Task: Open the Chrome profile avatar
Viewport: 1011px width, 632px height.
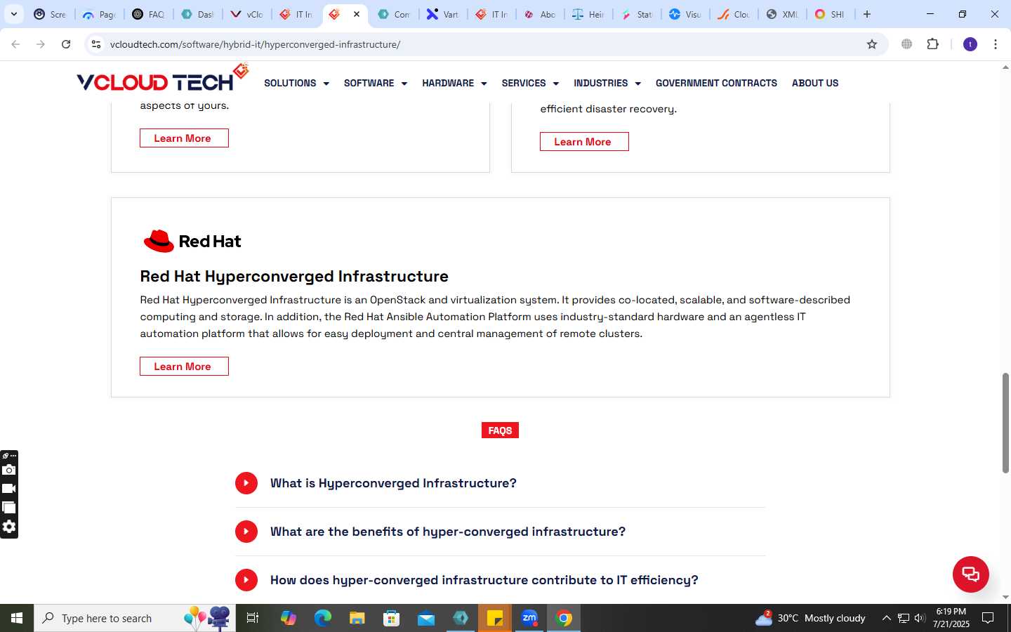Action: [970, 44]
